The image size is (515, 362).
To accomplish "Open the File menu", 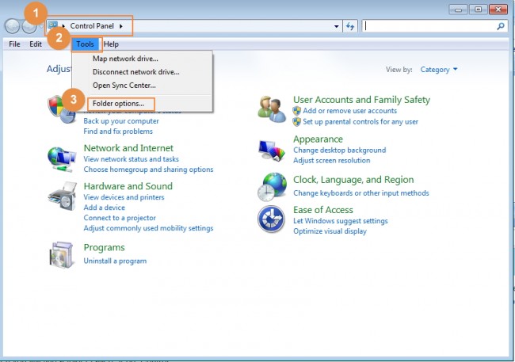I will [14, 44].
